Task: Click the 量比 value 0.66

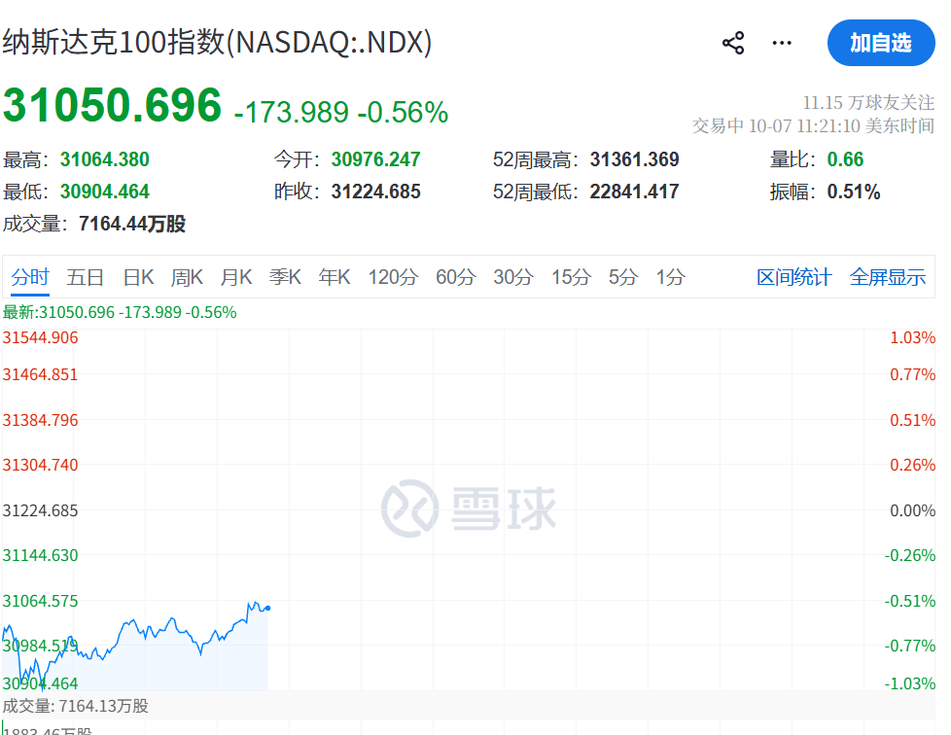Action: click(845, 159)
